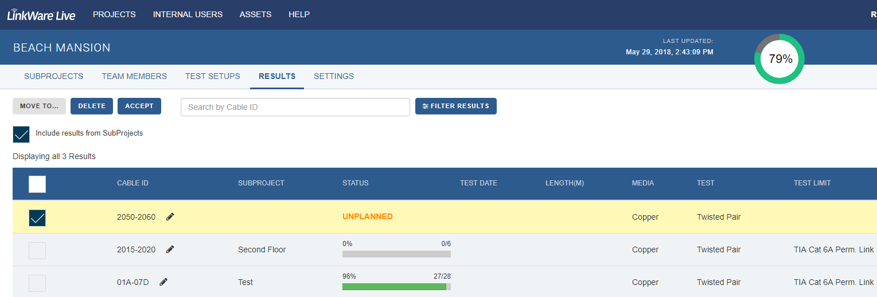Click the Move To... button

pos(39,106)
